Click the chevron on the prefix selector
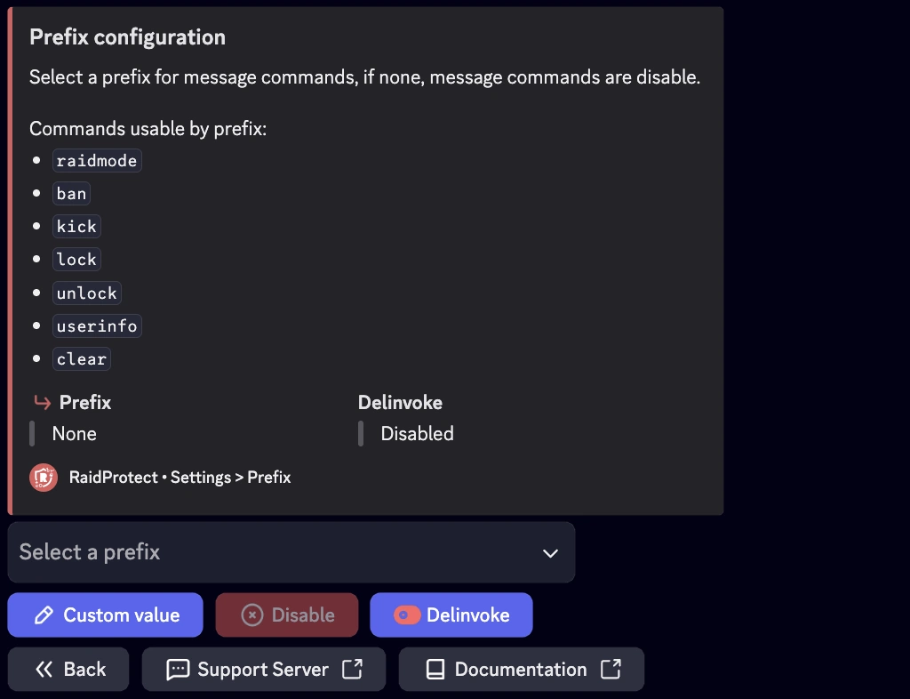Screen dimensions: 910x699 549,551
